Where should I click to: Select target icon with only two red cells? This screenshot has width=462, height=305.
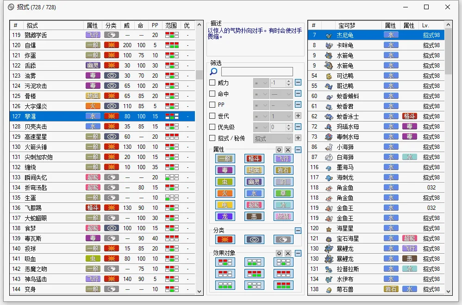pyautogui.click(x=225, y=274)
